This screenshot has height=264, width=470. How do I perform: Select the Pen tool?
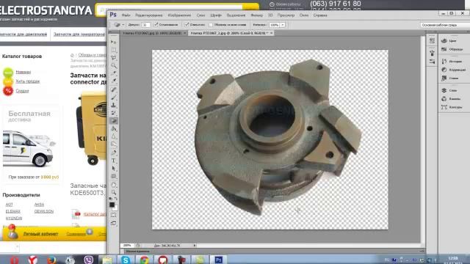click(114, 153)
